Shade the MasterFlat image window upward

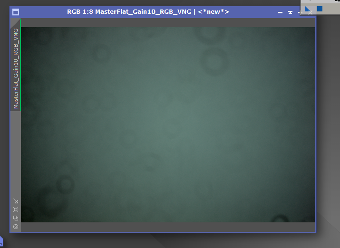pos(290,12)
